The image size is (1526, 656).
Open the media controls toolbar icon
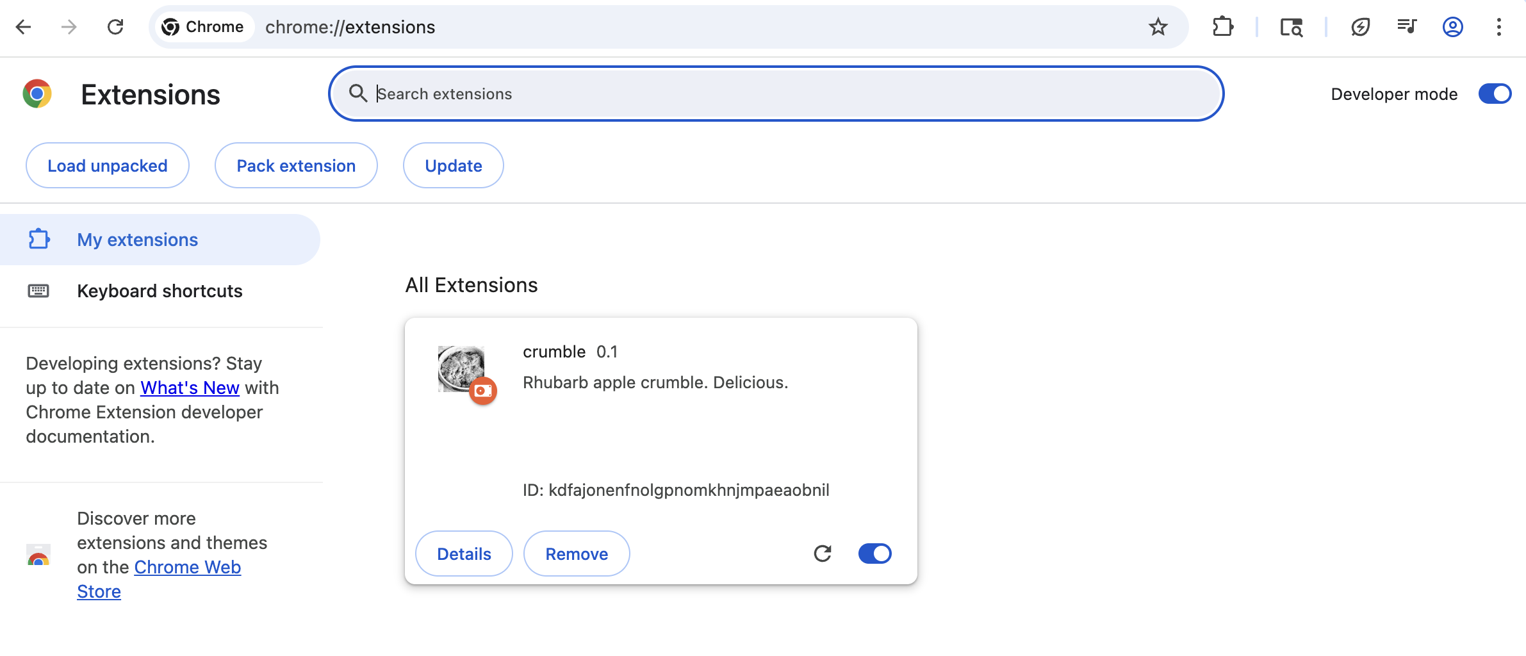[x=1406, y=27]
